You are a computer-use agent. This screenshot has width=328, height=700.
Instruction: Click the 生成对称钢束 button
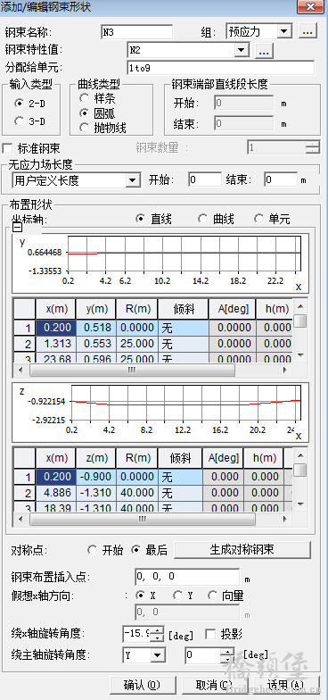pos(242,550)
